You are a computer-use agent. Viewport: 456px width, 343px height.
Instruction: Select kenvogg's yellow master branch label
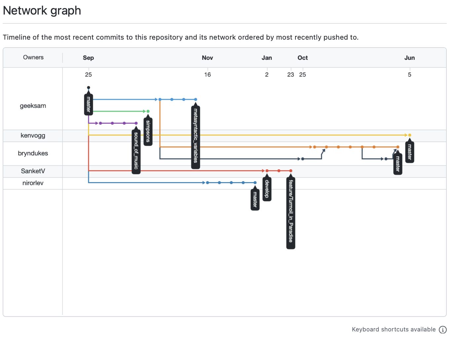click(x=410, y=152)
